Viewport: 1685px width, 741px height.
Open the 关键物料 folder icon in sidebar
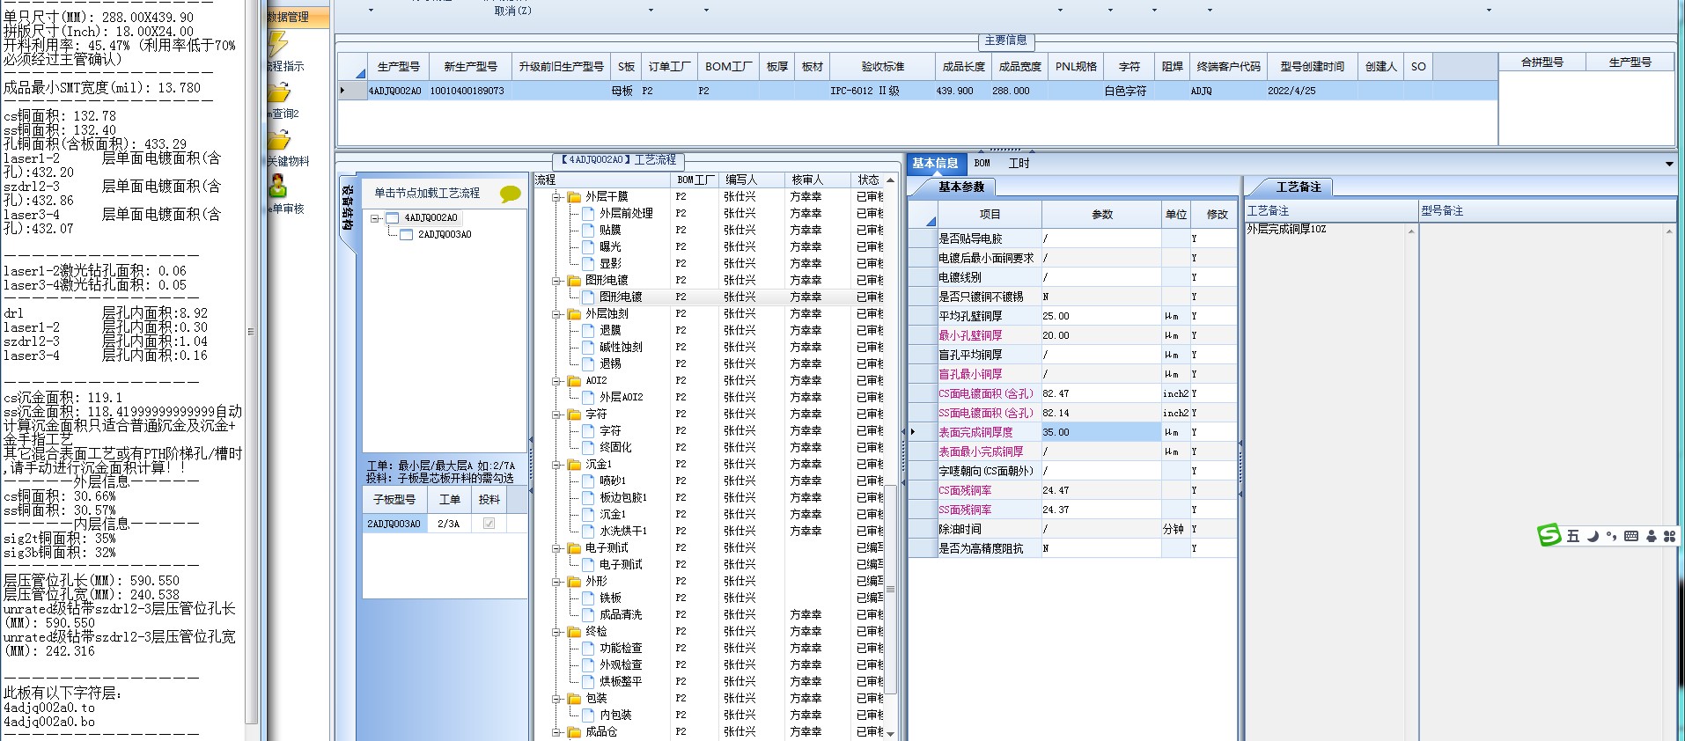(279, 140)
